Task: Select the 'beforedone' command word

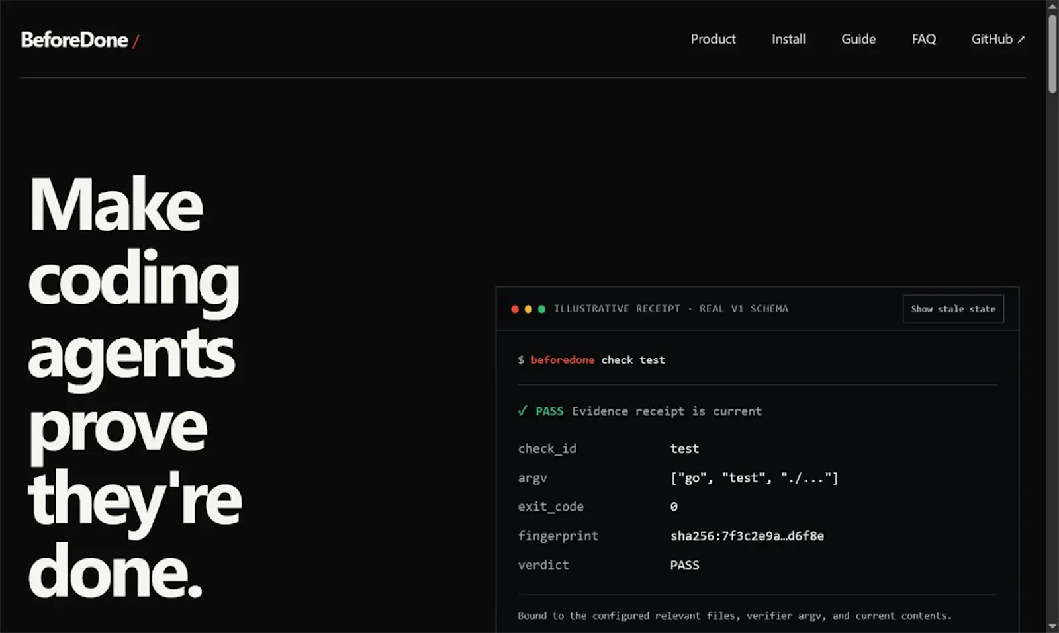Action: click(x=563, y=360)
